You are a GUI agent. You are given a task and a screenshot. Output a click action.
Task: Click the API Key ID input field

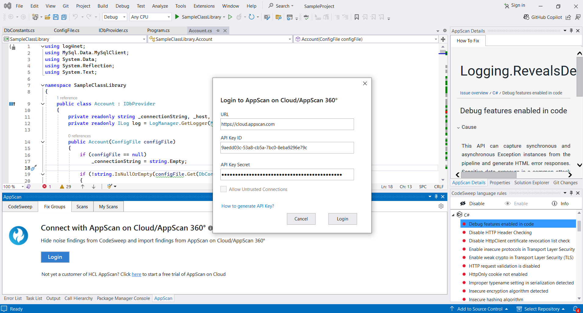(x=287, y=148)
